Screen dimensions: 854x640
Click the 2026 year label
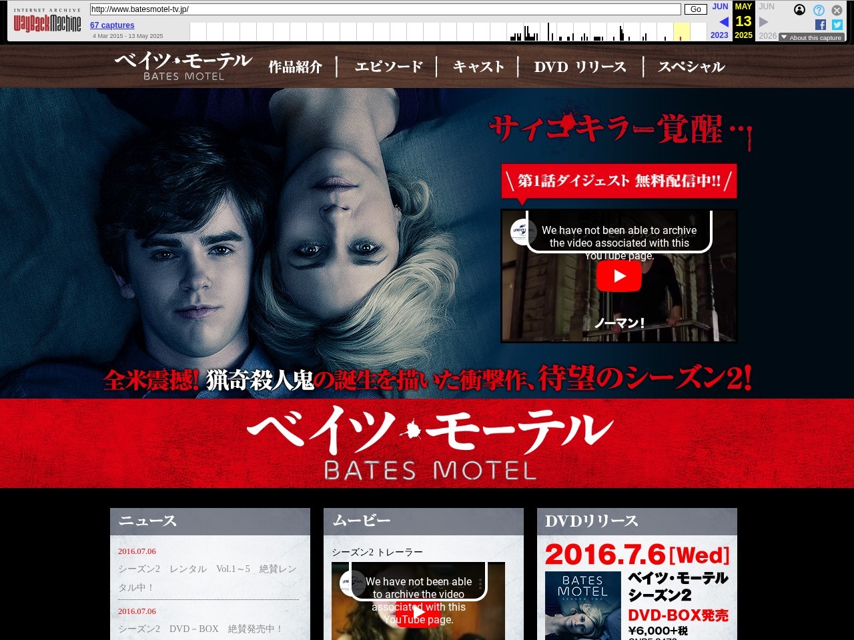click(x=767, y=36)
